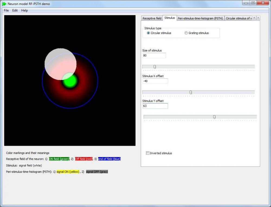Open the Edit menu
271x207 pixels.
coord(15,10)
